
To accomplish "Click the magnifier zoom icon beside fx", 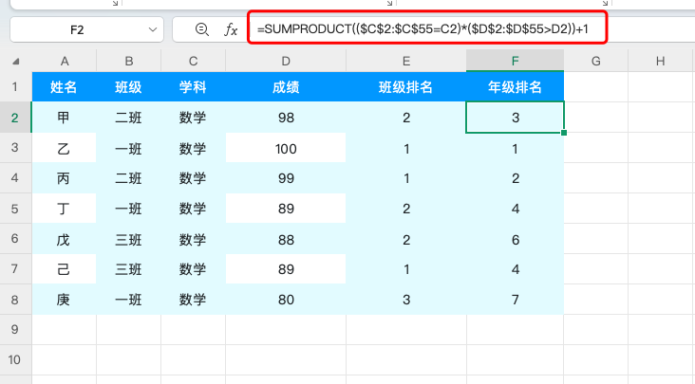I will click(201, 29).
